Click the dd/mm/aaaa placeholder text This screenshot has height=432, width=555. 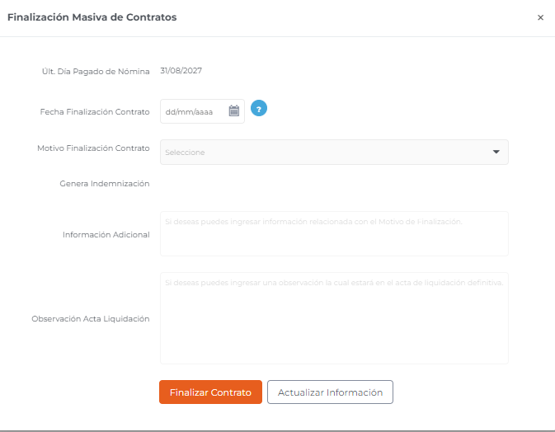click(x=189, y=112)
